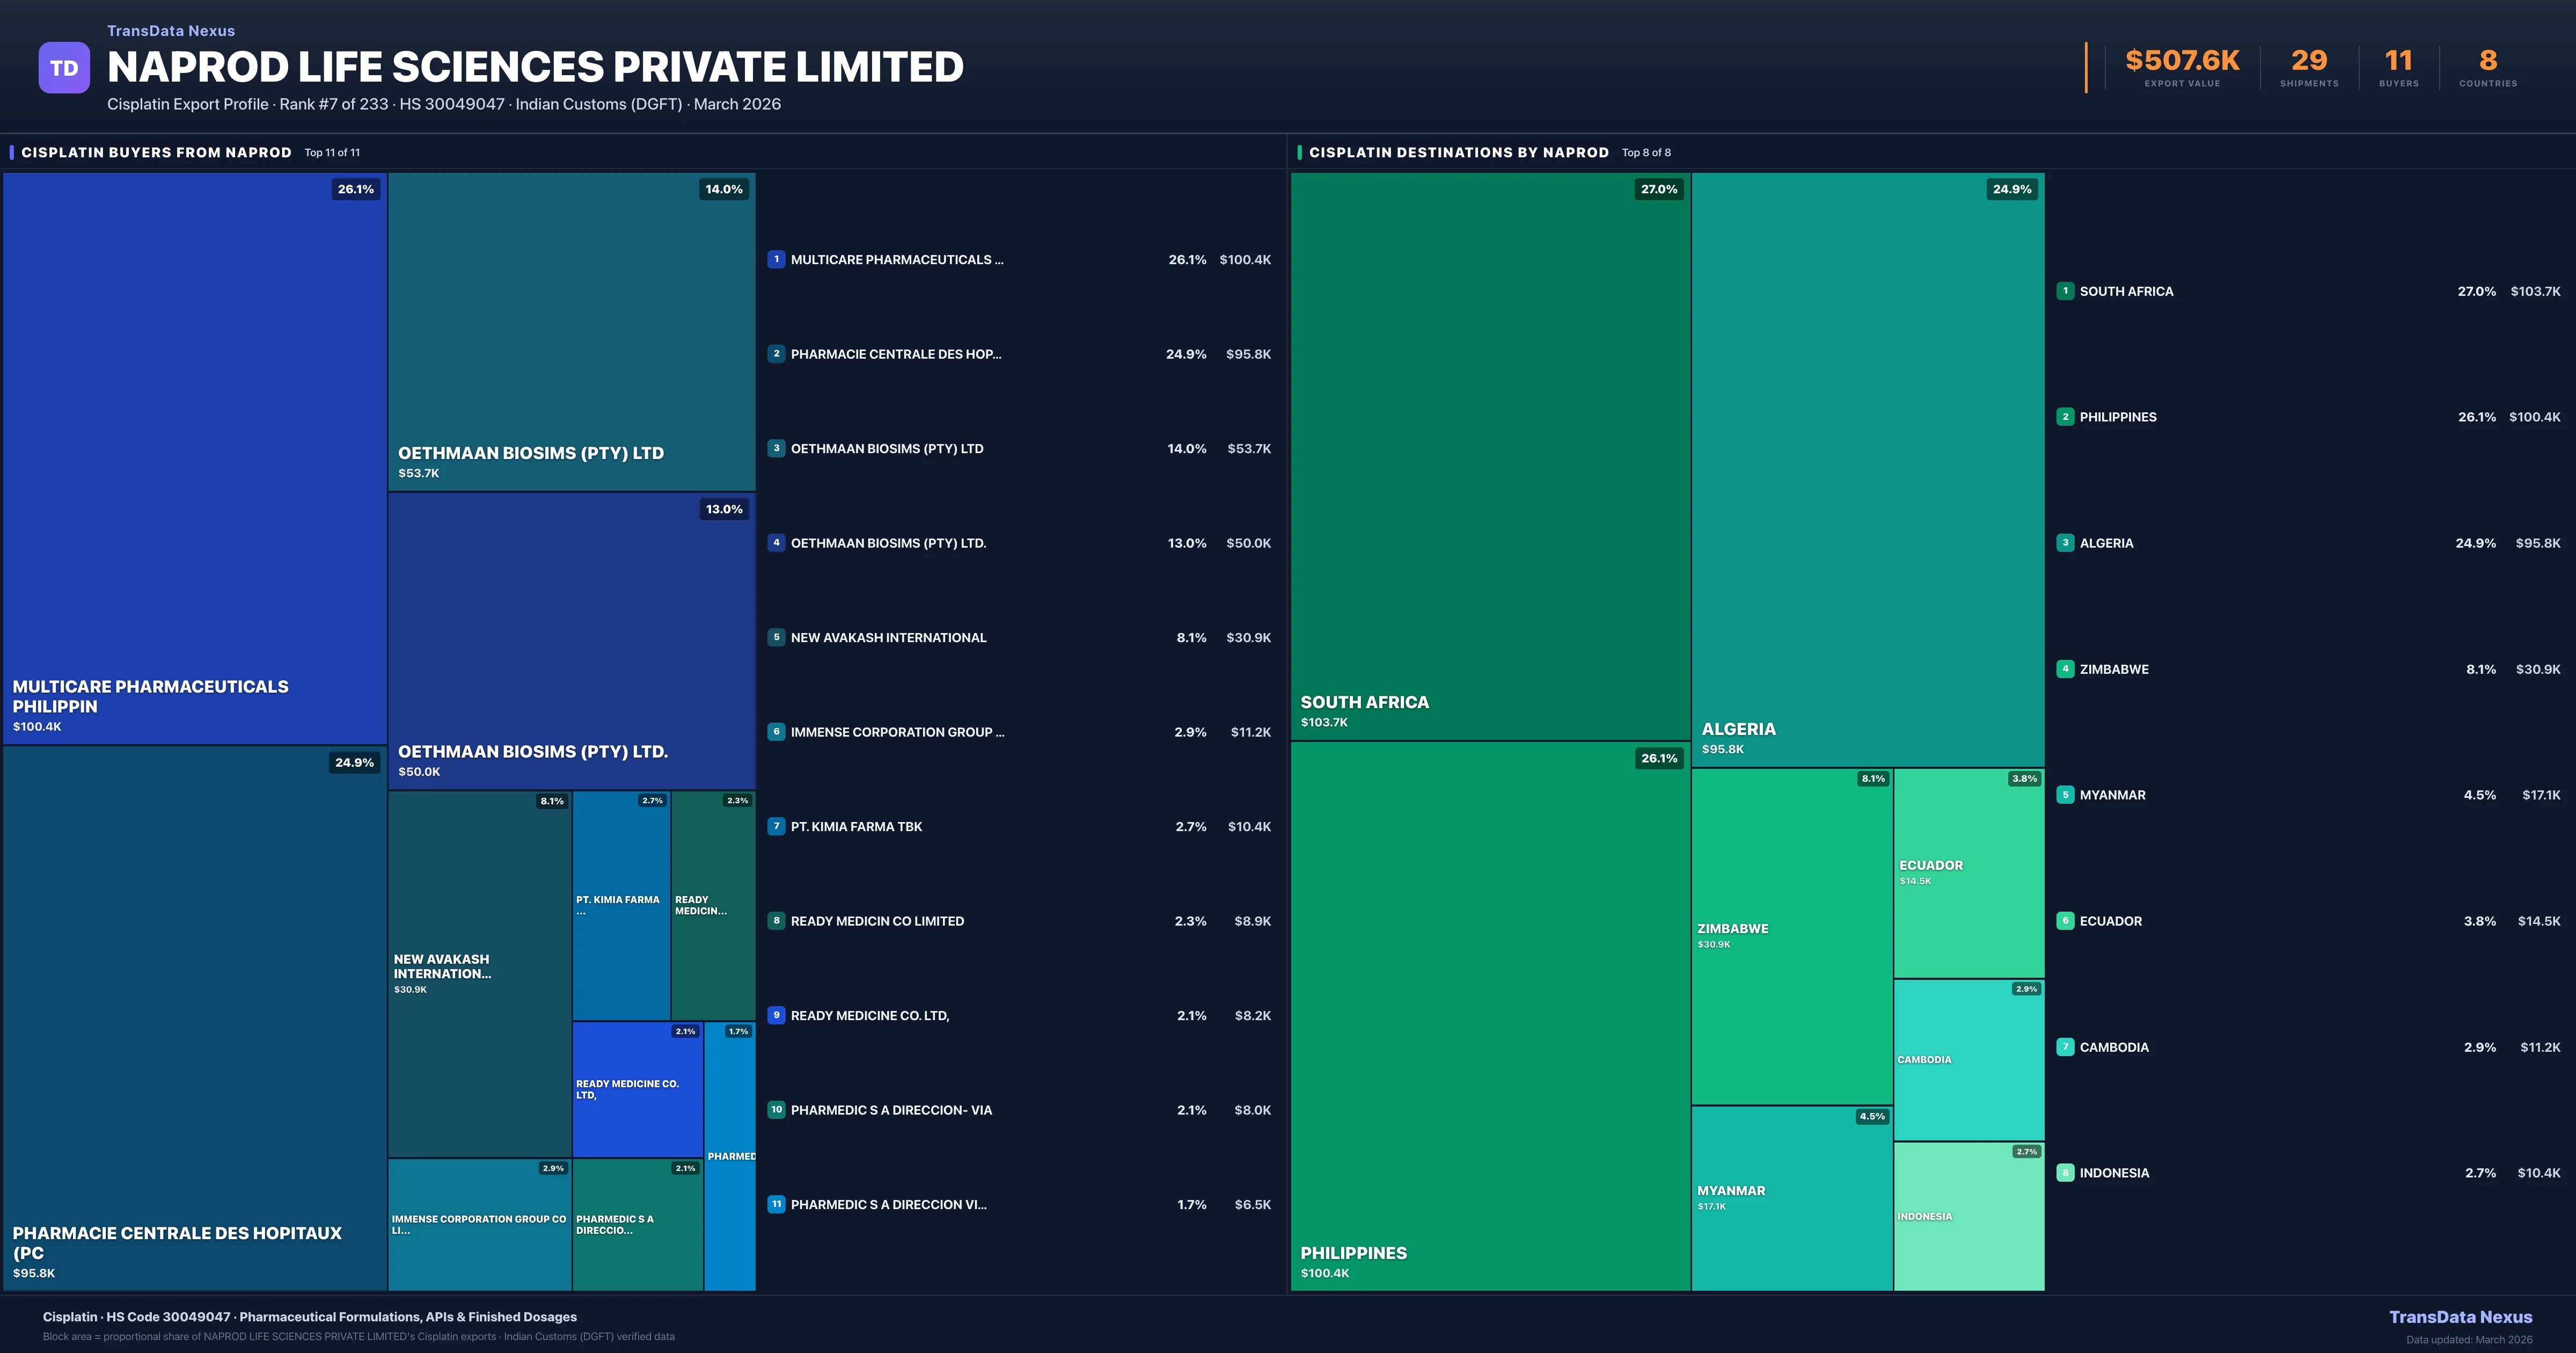Select the CISPLATIN BUYERS FROM NAPROD section header
2576x1353 pixels.
pyautogui.click(x=156, y=152)
